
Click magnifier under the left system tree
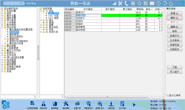tap(35, 97)
